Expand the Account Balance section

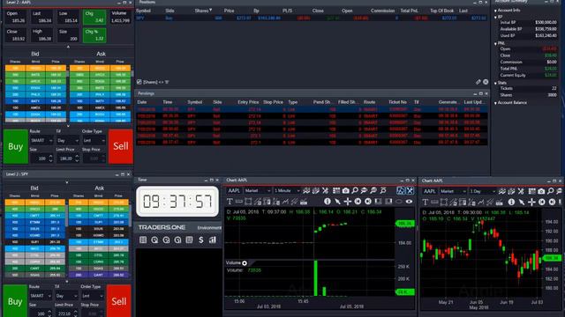(x=496, y=103)
